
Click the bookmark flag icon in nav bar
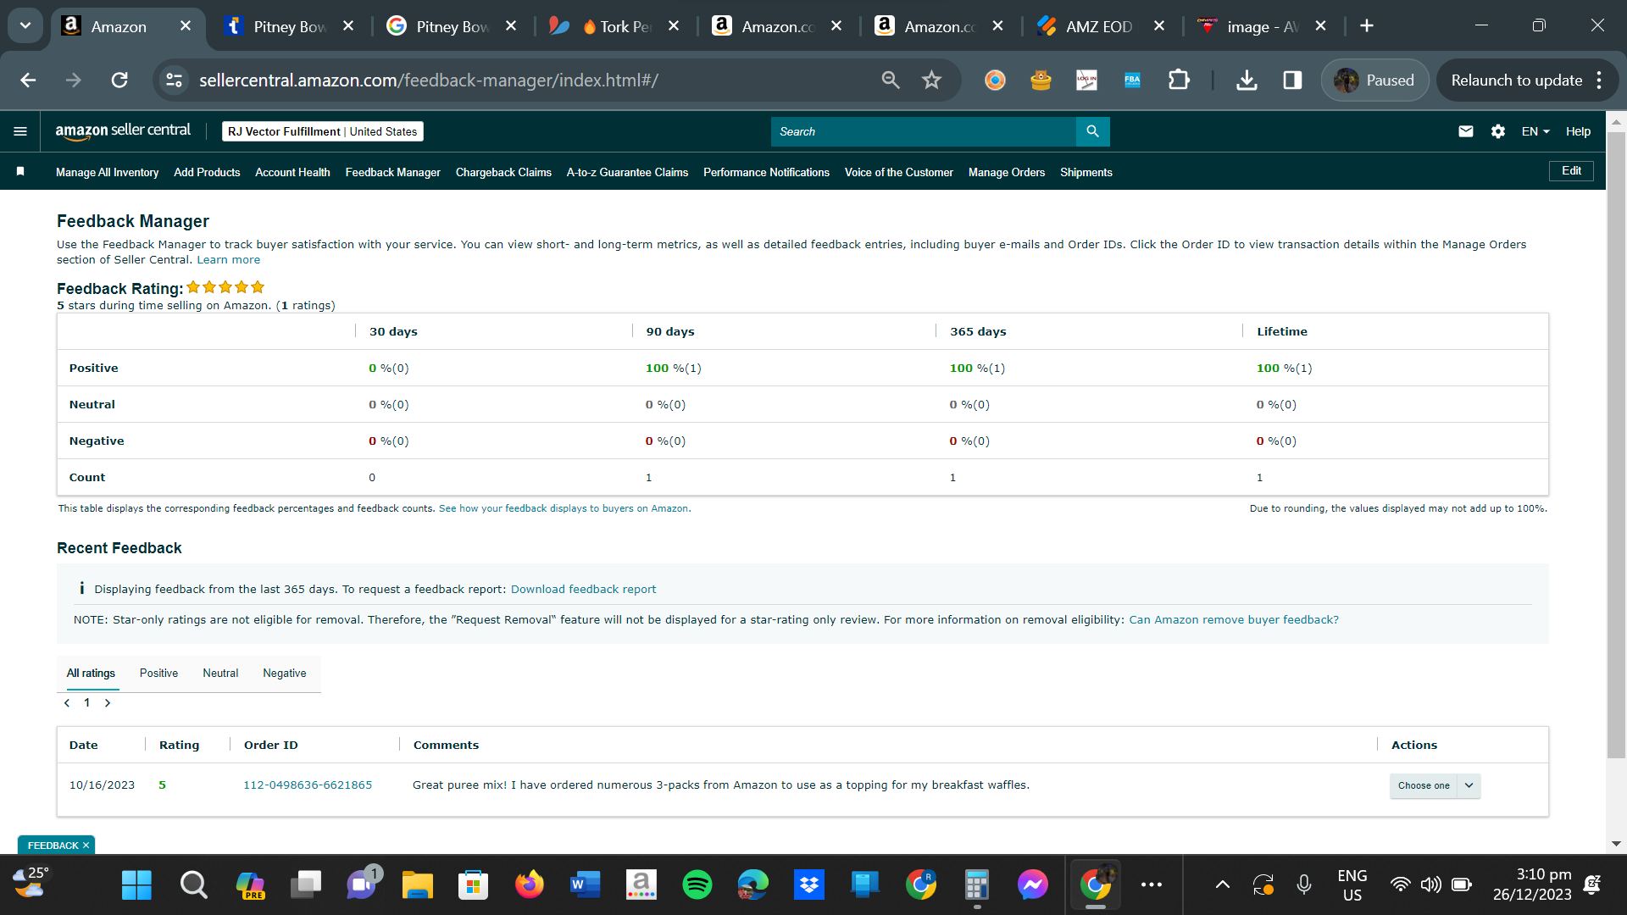click(20, 171)
